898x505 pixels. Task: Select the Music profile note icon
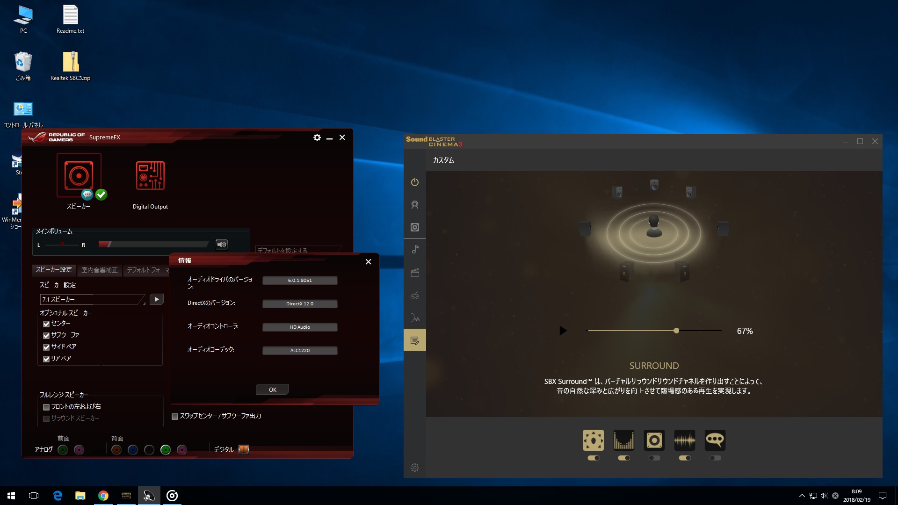414,250
